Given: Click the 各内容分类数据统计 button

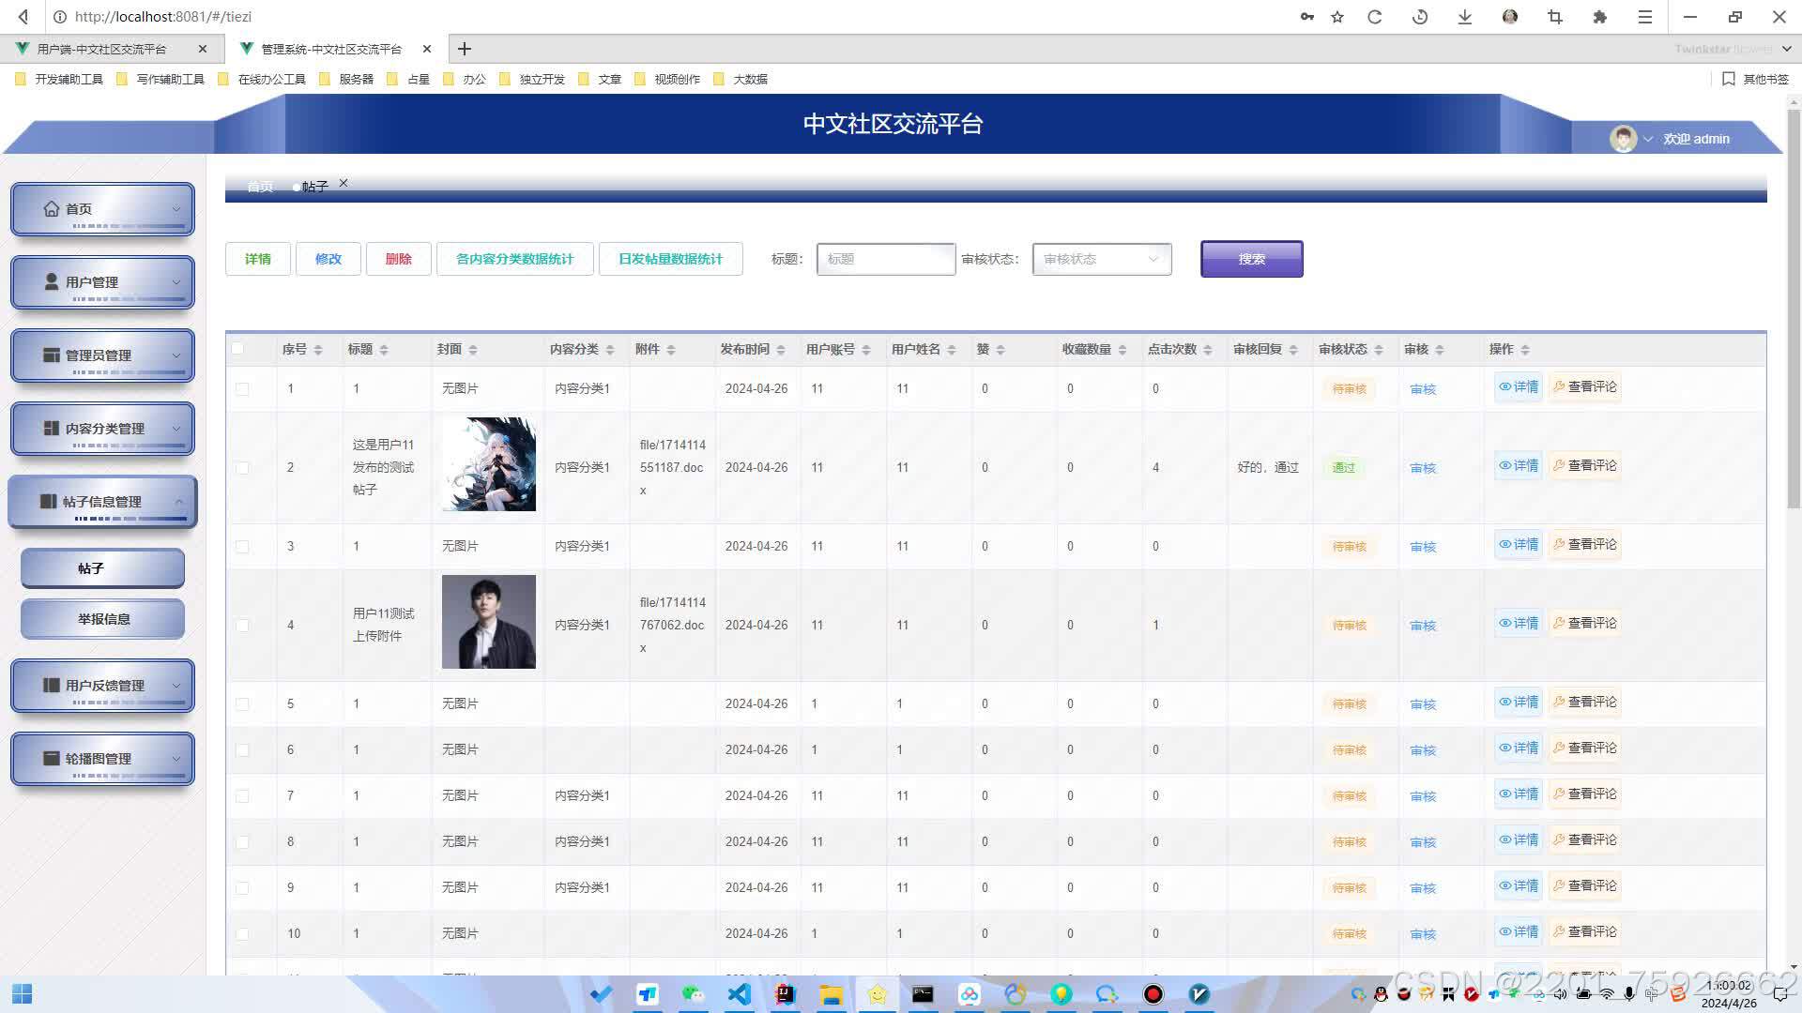Looking at the screenshot, I should (x=514, y=259).
